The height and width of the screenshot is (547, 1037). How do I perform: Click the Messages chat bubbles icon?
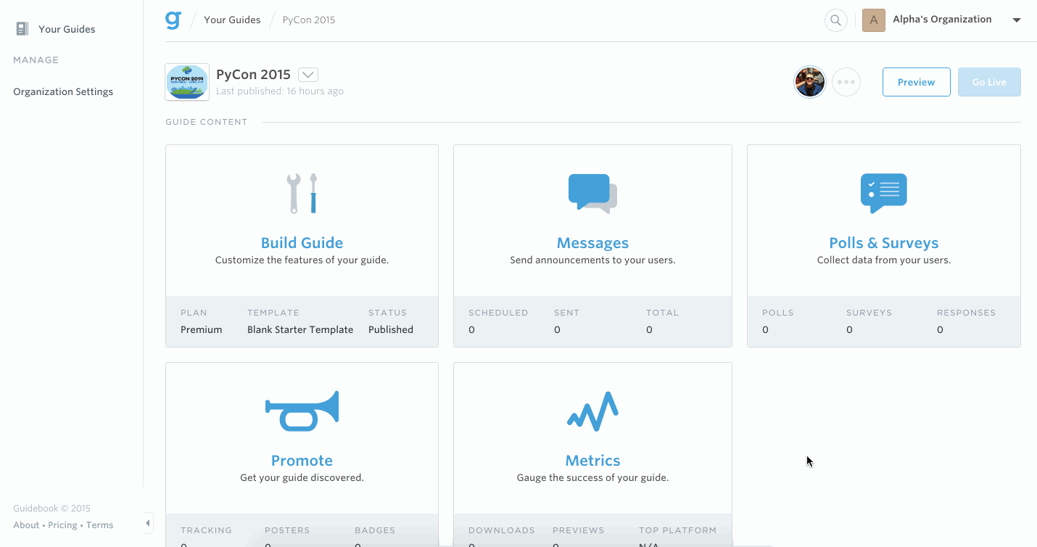tap(592, 194)
